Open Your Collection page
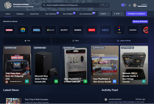 [51, 14]
